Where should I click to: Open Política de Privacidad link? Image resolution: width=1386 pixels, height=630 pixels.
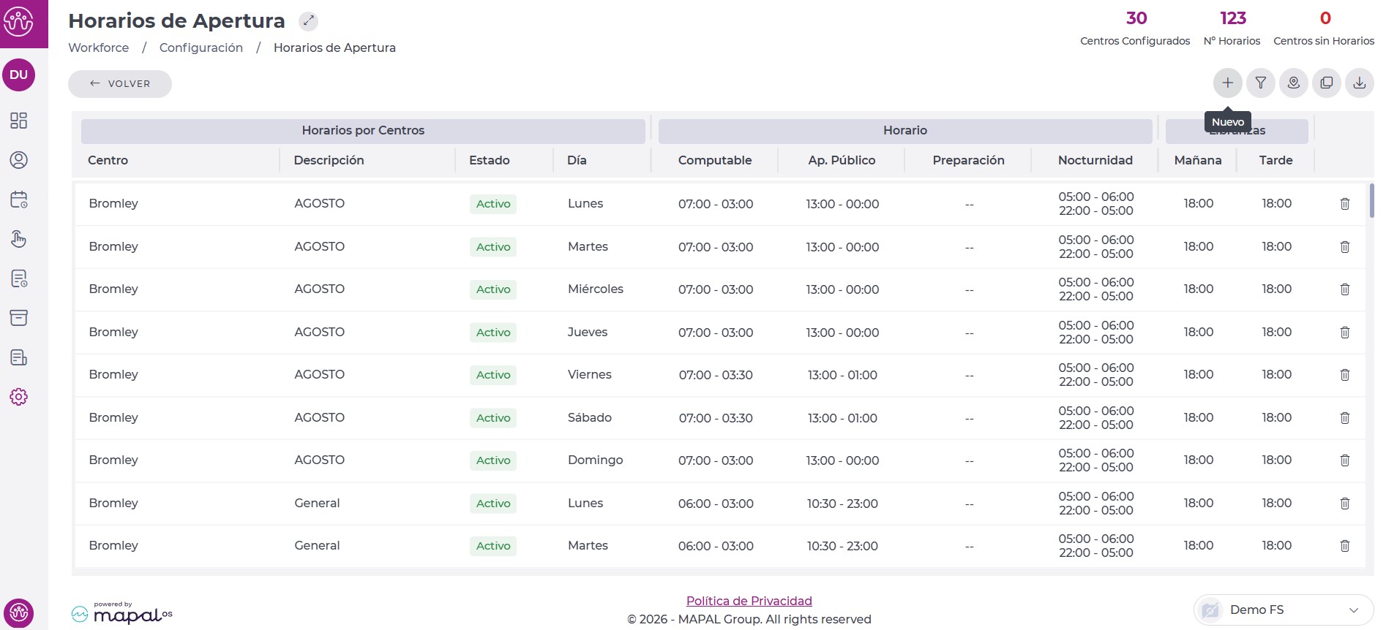(749, 601)
